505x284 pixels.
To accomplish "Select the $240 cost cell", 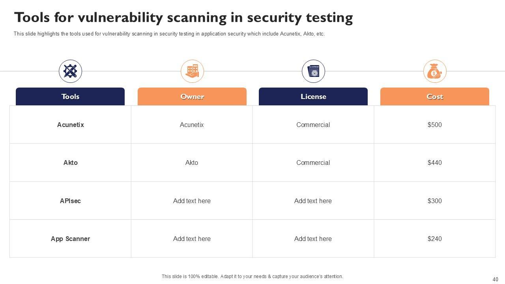I will (434, 239).
